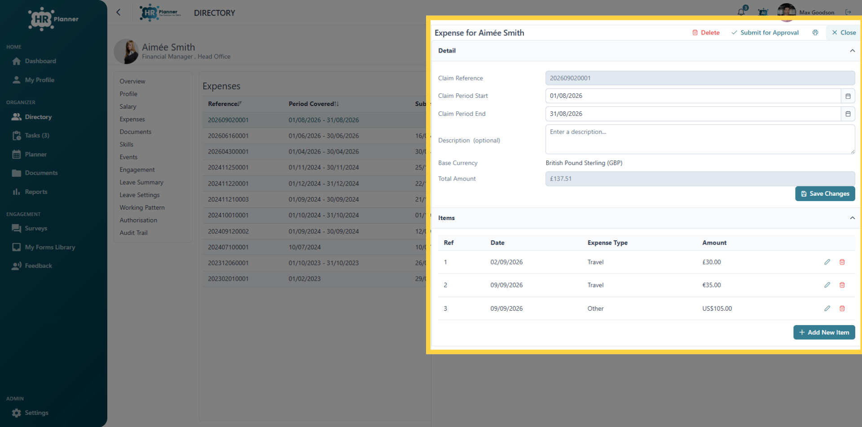
Task: Collapse the Items section
Action: (852, 218)
